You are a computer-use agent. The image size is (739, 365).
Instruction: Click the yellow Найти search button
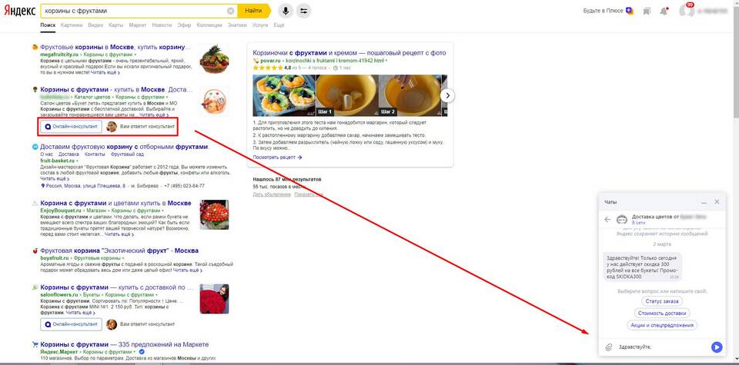click(253, 10)
